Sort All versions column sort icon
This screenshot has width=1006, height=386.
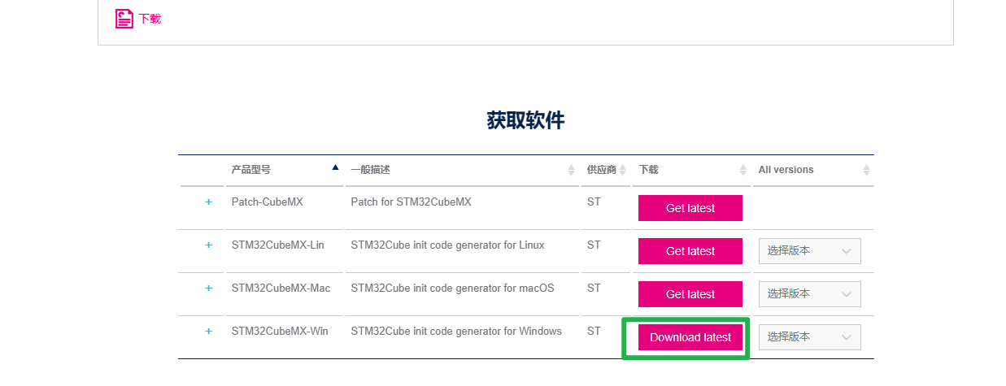click(x=866, y=170)
